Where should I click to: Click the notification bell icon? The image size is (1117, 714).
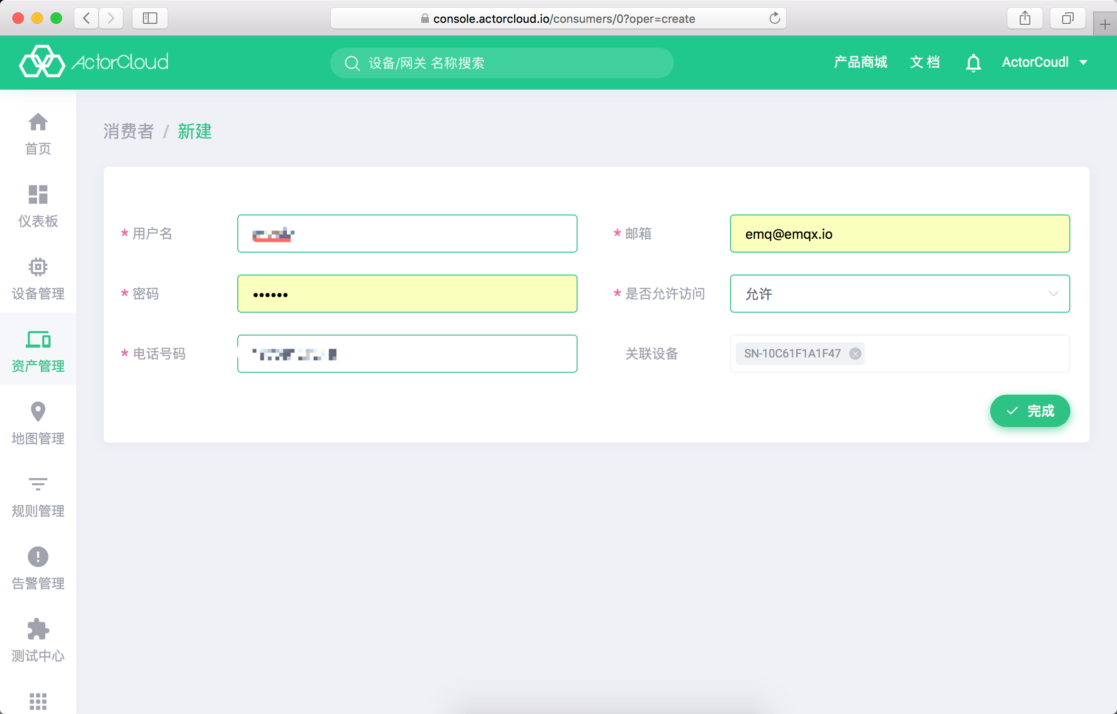[973, 62]
